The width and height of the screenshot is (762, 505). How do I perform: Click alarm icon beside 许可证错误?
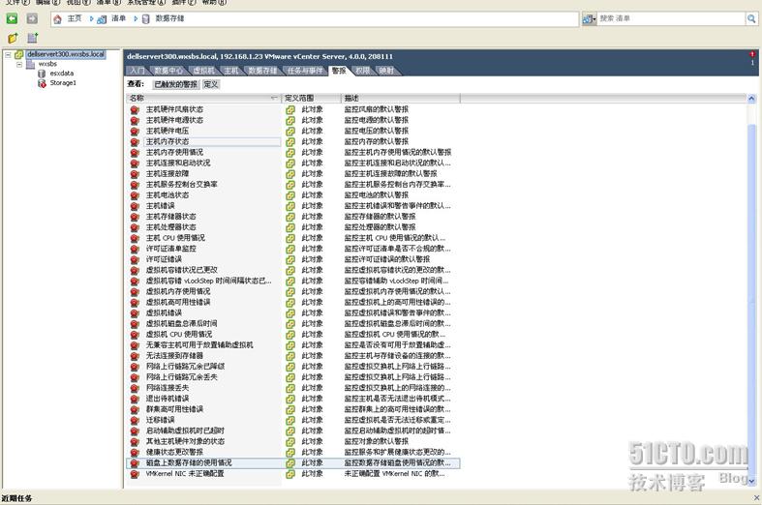(135, 260)
